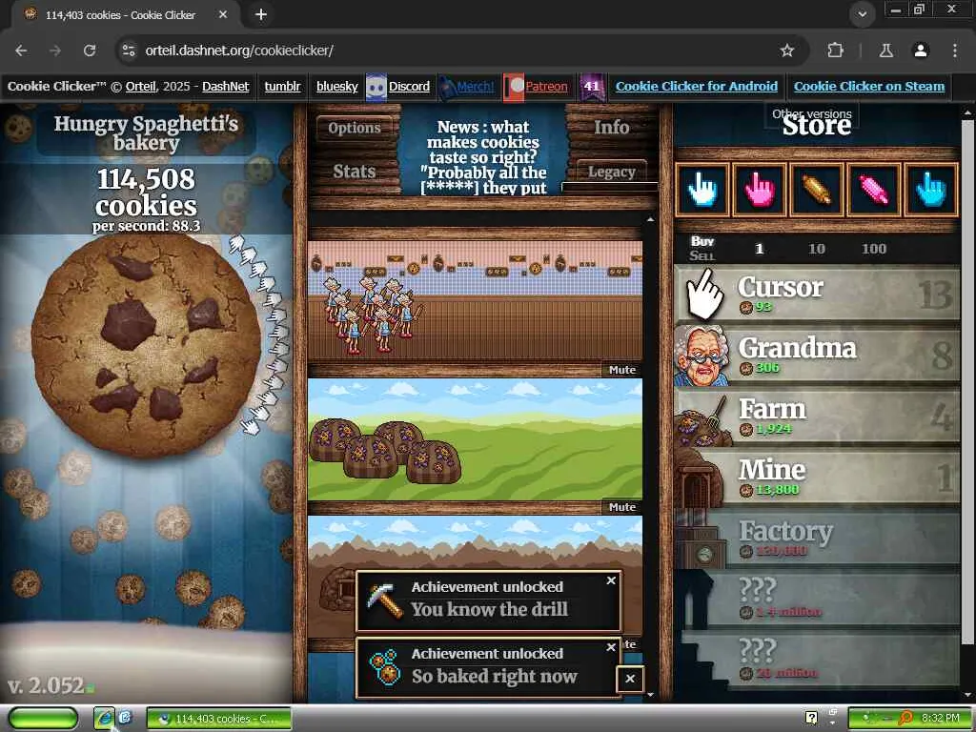
Task: Buy the pink cursor upgrade
Action: point(760,190)
